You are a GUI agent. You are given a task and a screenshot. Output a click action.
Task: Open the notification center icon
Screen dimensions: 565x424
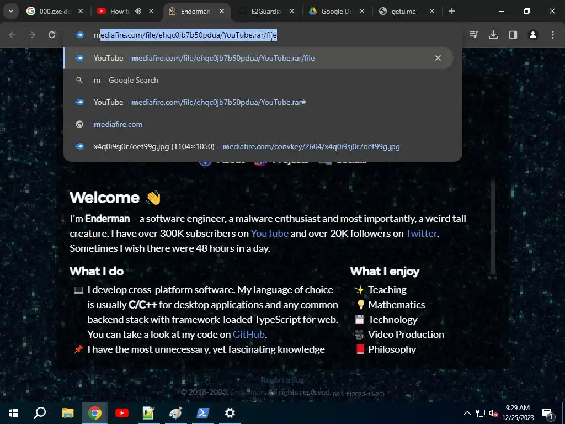[x=547, y=413]
